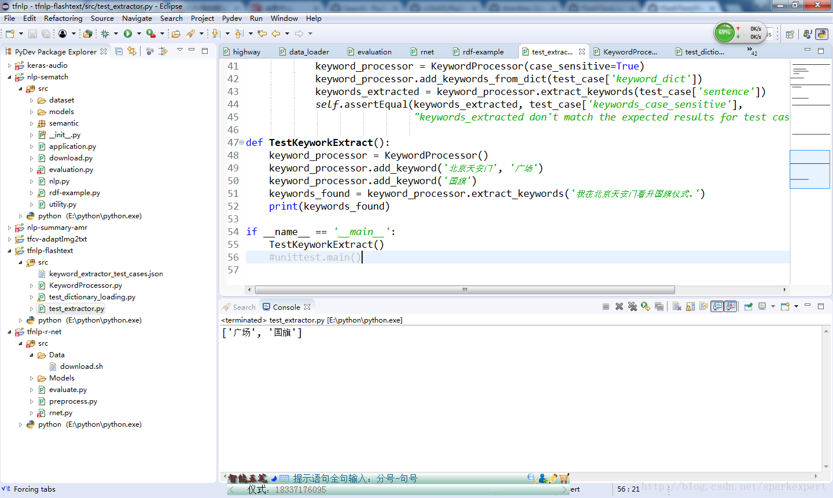Click Display Selected Console monitor icon
The width and height of the screenshot is (833, 498).
[x=762, y=306]
